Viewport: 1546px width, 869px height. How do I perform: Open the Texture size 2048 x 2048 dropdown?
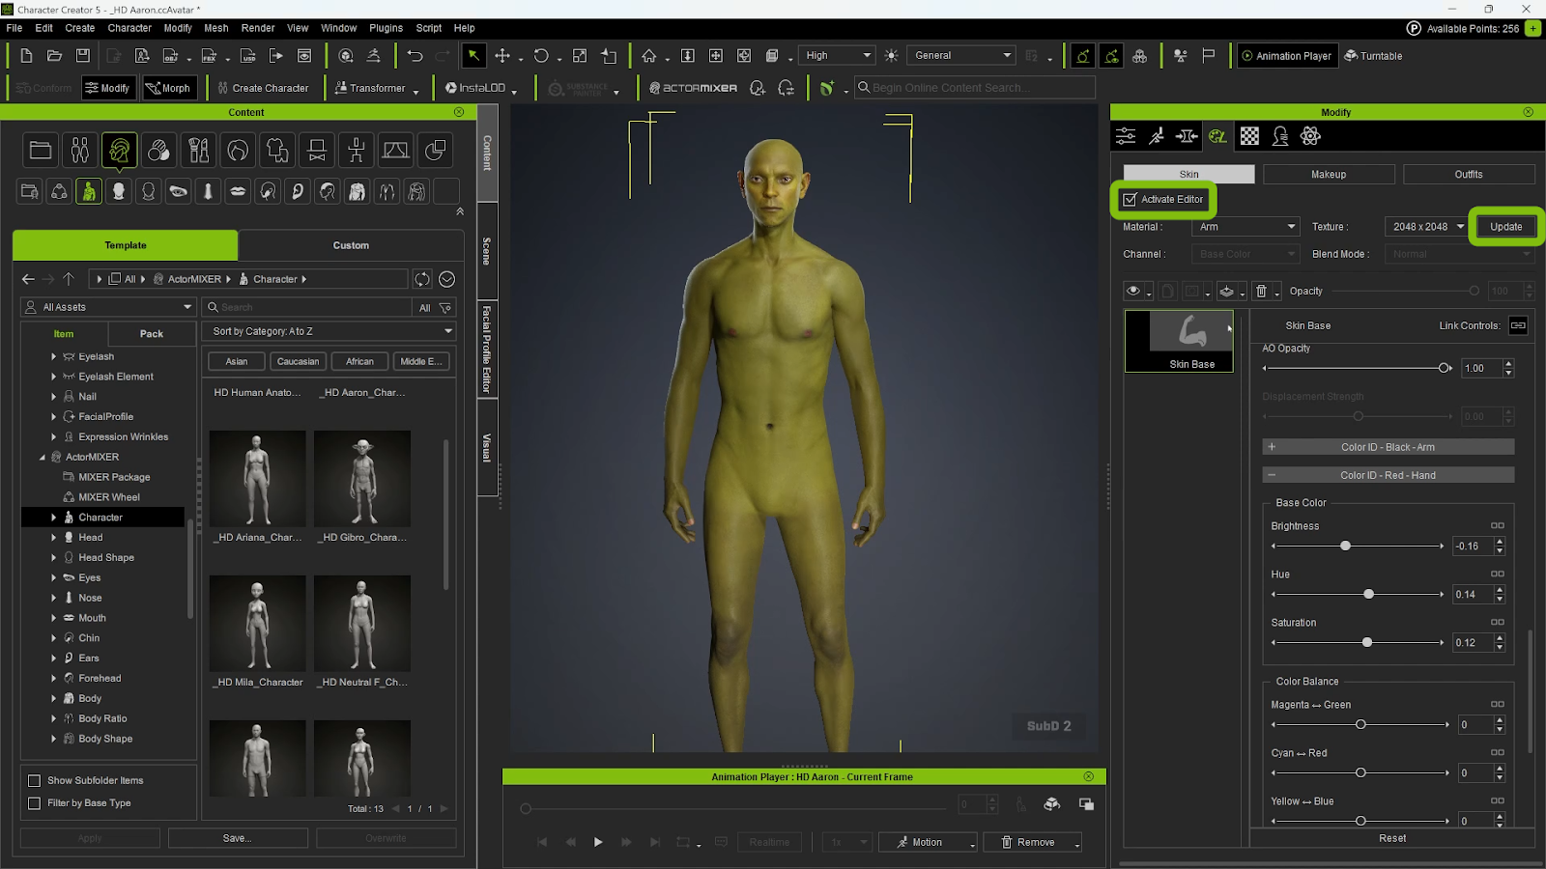[x=1428, y=227]
